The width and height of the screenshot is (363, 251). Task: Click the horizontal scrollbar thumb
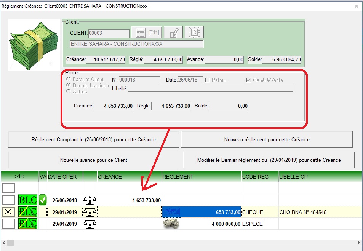click(10, 243)
